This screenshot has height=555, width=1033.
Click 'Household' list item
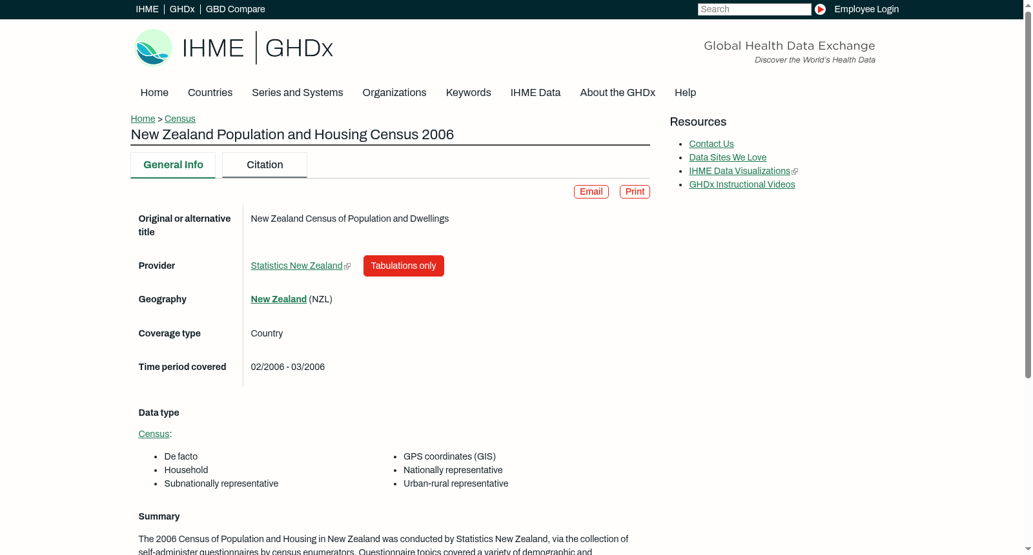[x=186, y=470]
